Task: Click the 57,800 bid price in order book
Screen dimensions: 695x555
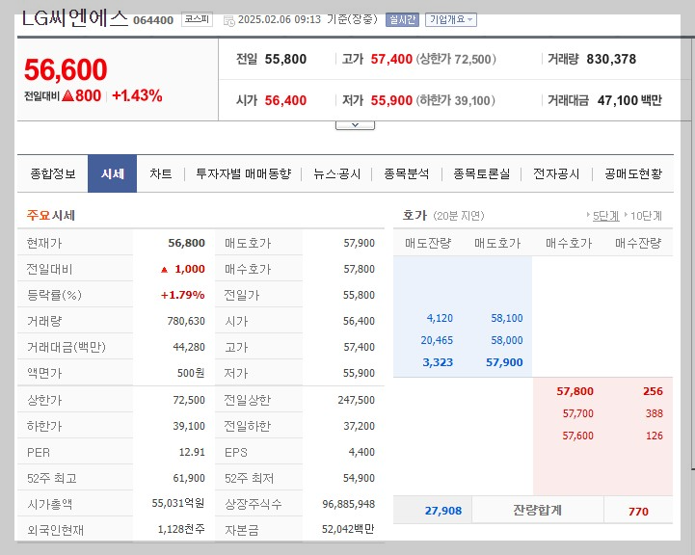Action: (575, 391)
